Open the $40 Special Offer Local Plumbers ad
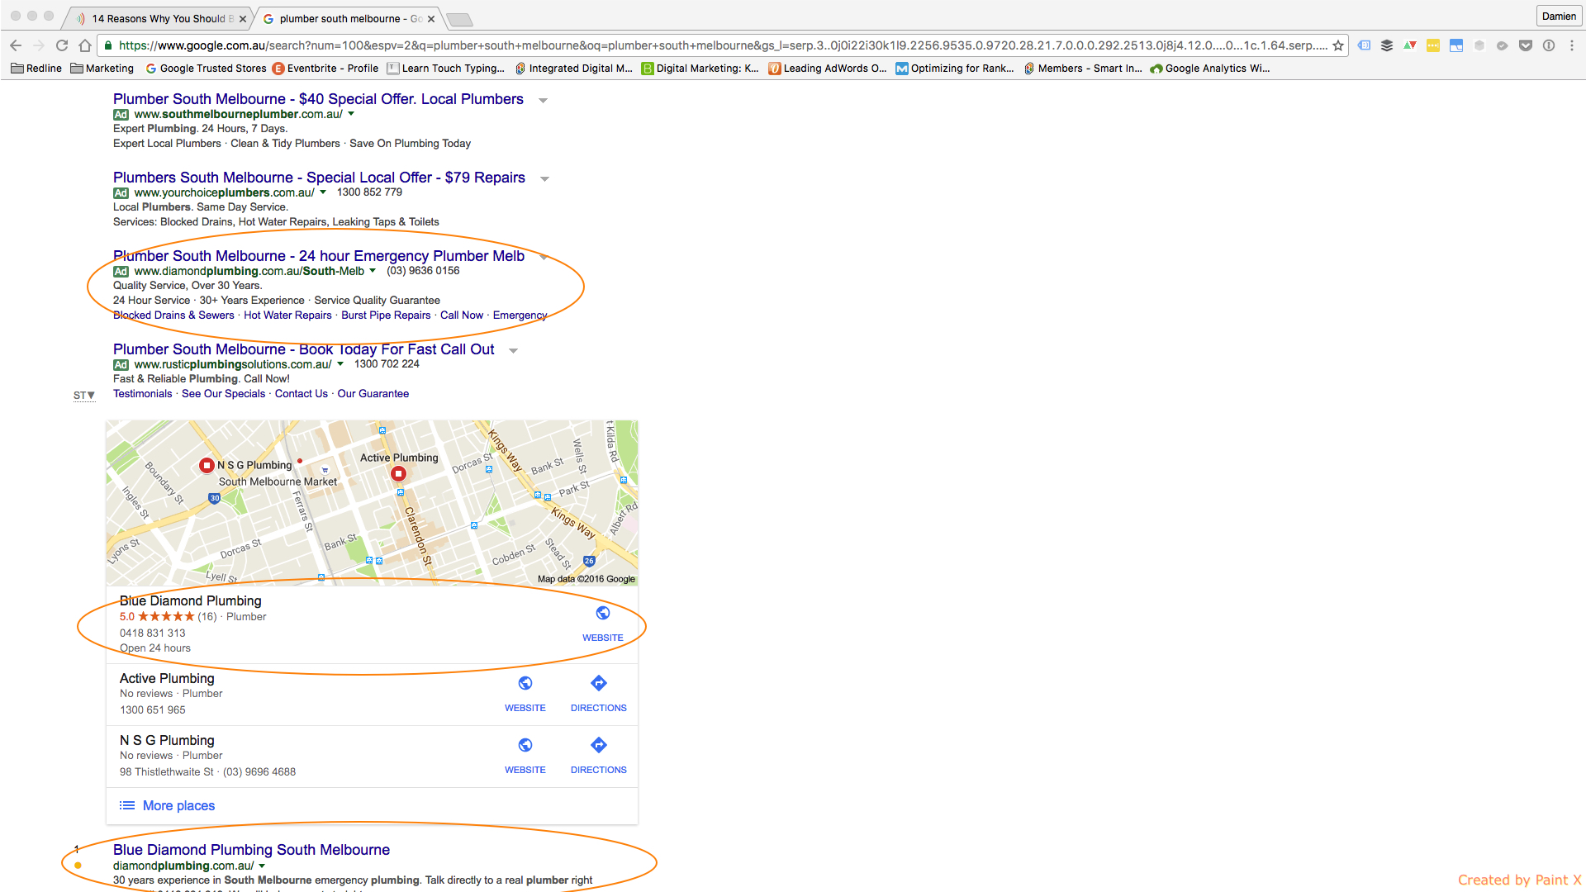Screen dimensions: 1586x892 [x=318, y=99]
